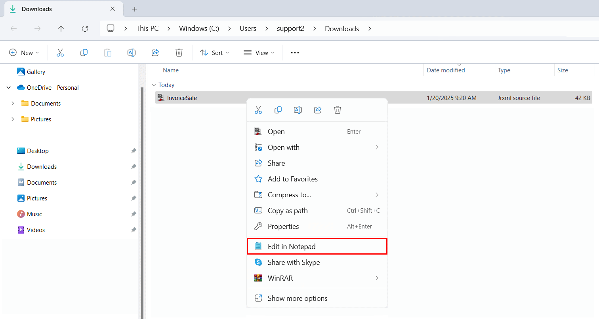Choose Edit in Notepad
Viewport: 599px width, 319px height.
[317, 246]
